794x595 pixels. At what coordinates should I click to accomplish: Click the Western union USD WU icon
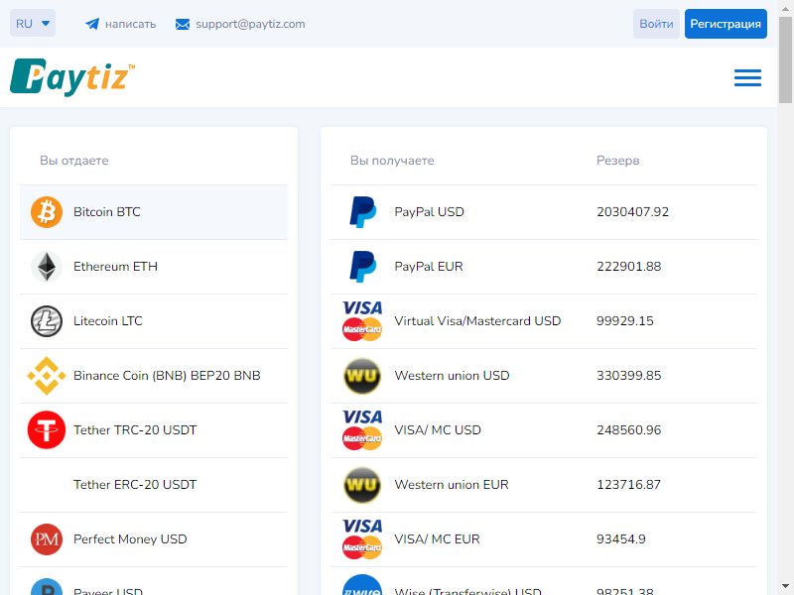(362, 376)
